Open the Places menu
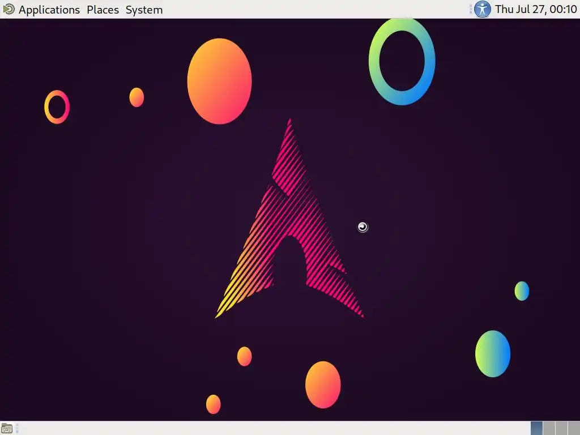The height and width of the screenshot is (435, 580). (103, 10)
